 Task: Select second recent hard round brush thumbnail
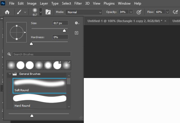click(21, 65)
